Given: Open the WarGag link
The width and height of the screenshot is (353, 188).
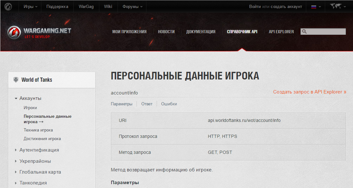Looking at the screenshot, I should tap(86, 6).
